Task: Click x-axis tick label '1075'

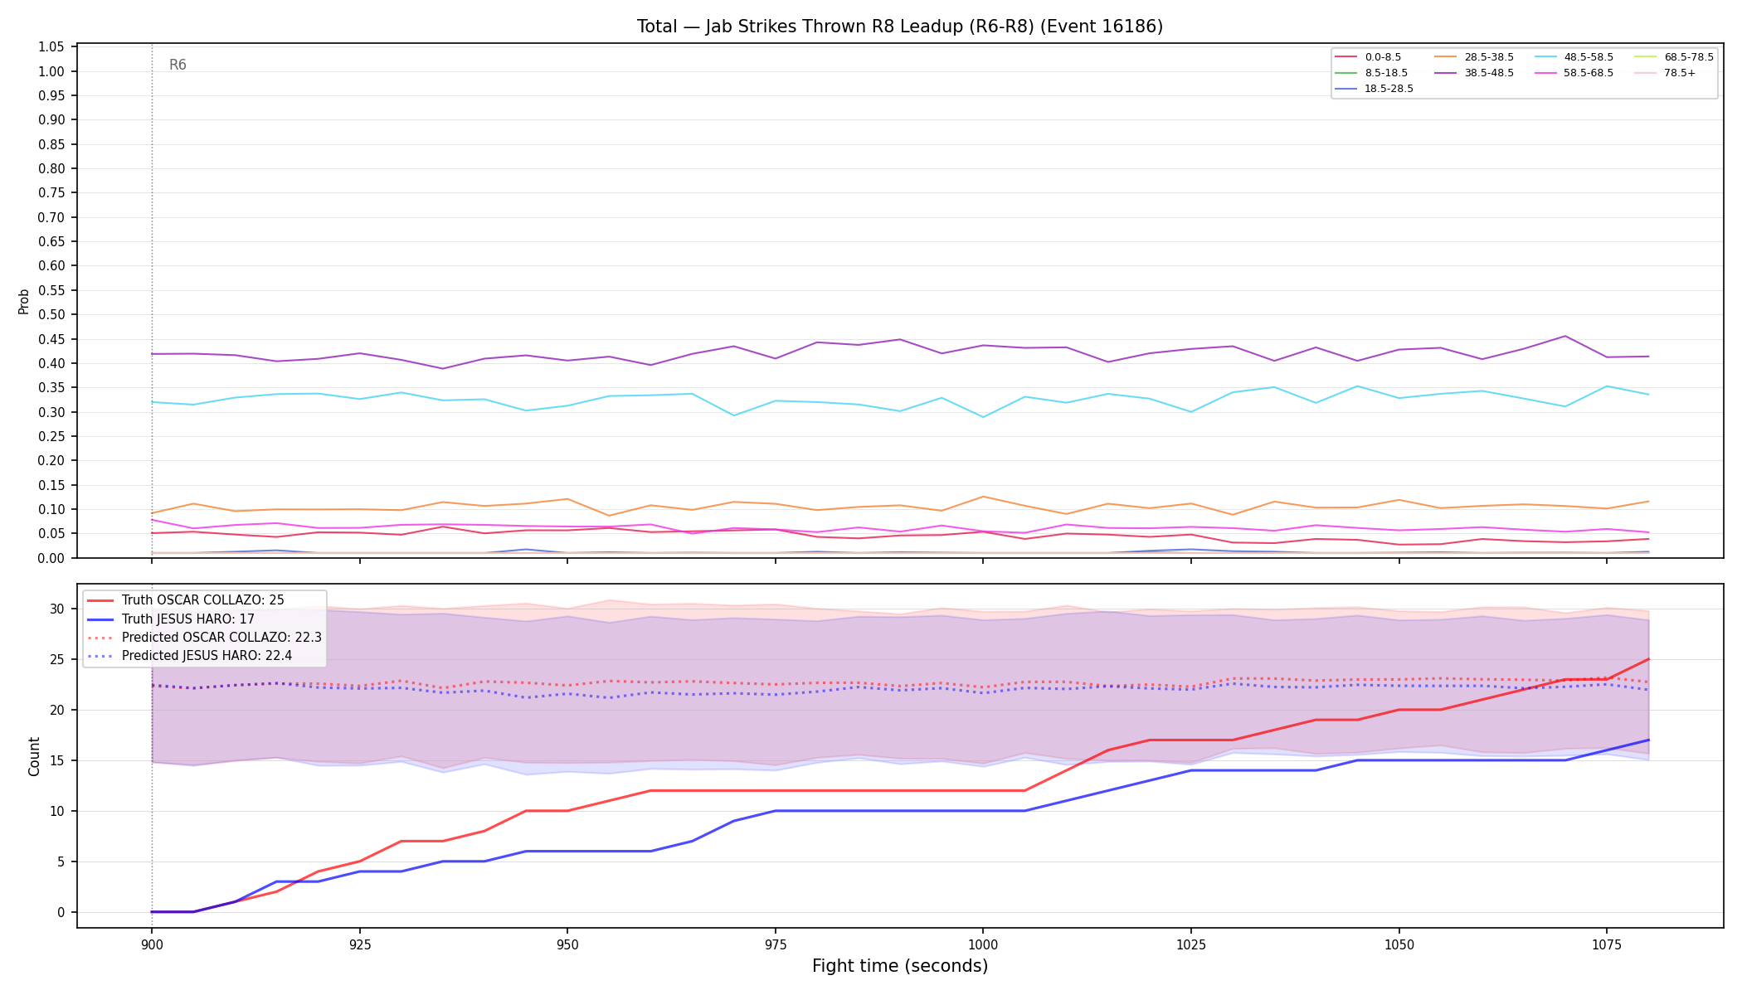Action: tap(1607, 944)
